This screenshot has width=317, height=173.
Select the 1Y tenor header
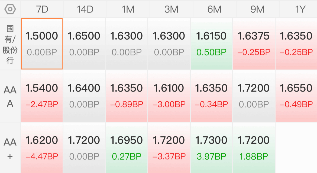tap(300, 9)
